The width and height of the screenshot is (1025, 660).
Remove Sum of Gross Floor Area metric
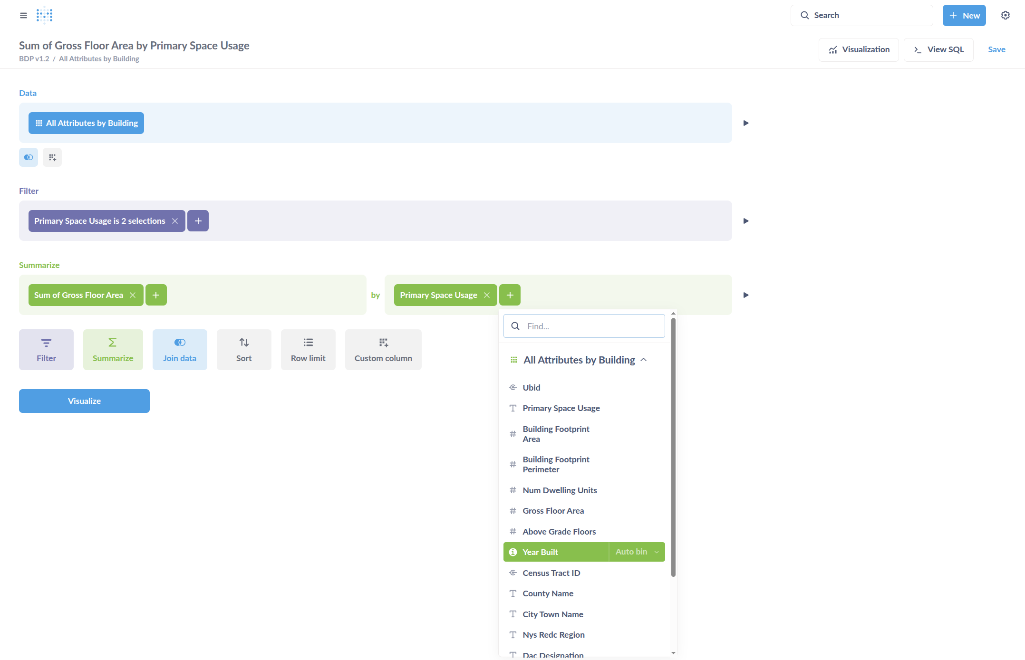coord(133,295)
